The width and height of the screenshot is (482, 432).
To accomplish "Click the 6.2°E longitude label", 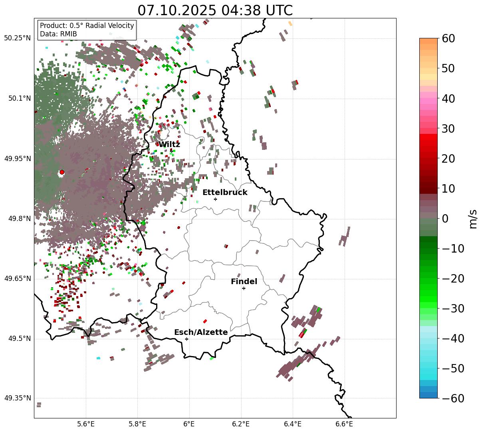I will click(241, 424).
